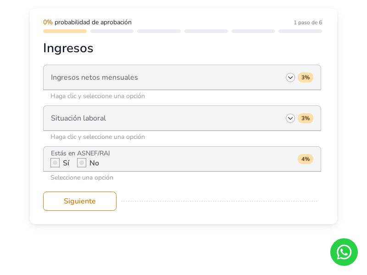
Task: Click the 4% badge beside ASNEF/RAI question
Action: (x=305, y=159)
